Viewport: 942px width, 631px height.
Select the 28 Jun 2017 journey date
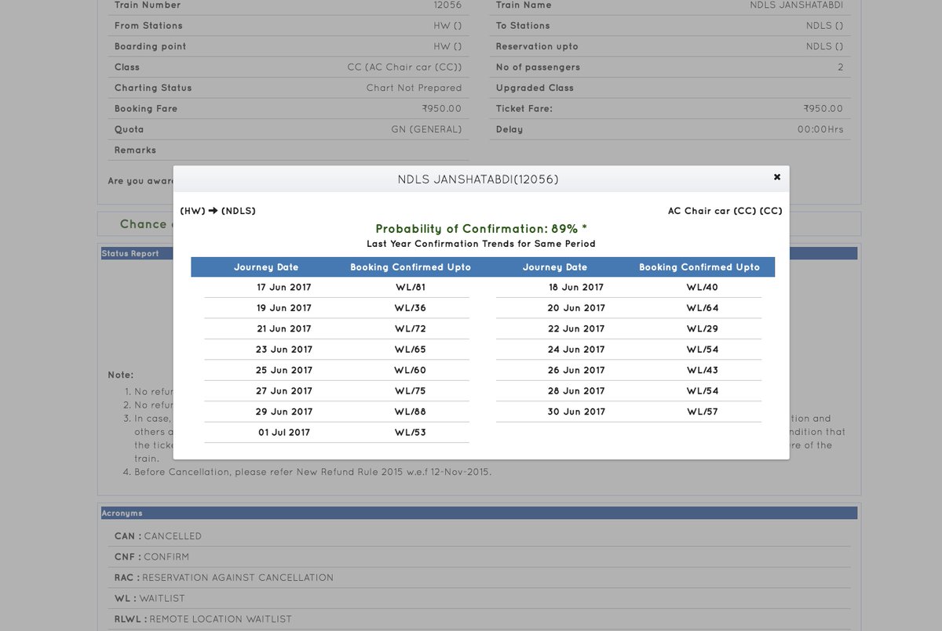(576, 391)
